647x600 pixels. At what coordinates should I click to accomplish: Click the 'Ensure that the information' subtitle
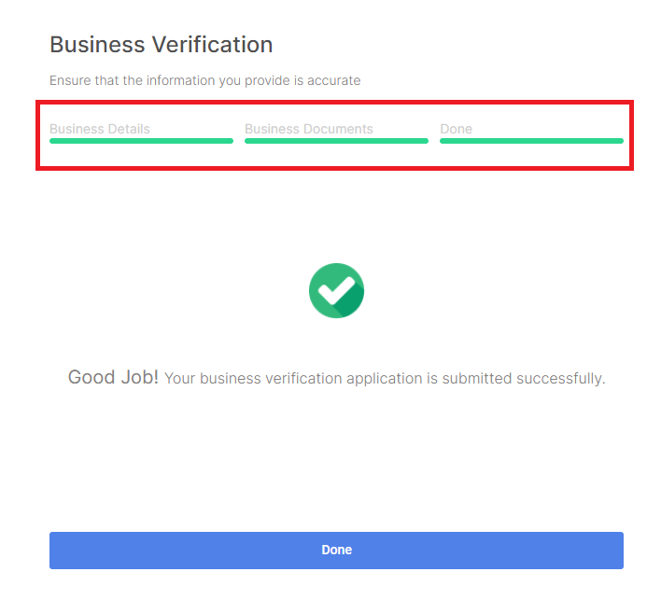pos(205,80)
